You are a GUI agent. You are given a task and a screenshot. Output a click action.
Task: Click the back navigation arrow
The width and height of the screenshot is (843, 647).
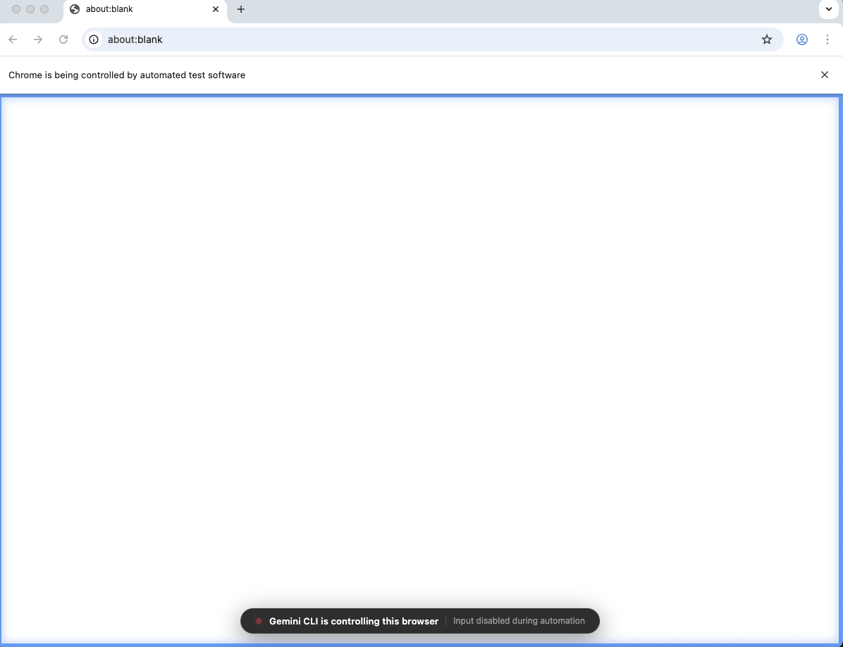click(x=13, y=39)
